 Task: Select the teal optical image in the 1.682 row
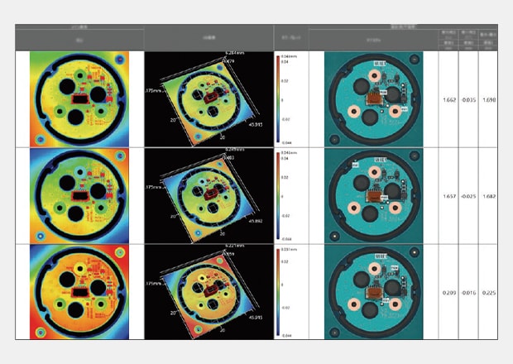click(x=373, y=194)
